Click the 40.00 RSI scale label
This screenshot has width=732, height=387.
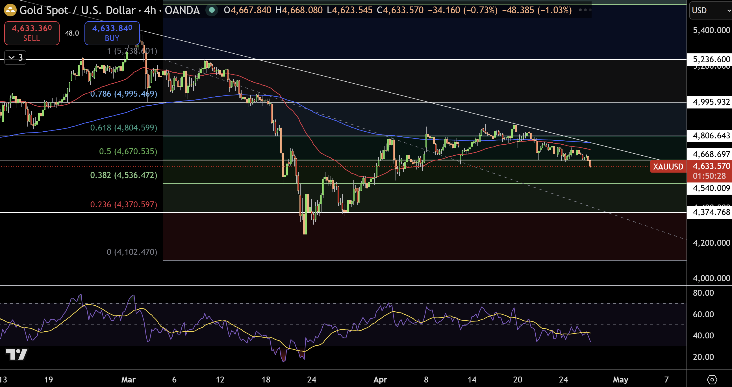[703, 335]
